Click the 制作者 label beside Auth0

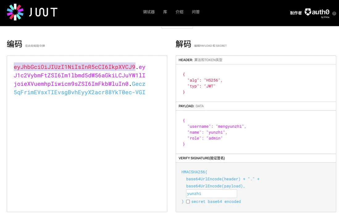click(x=296, y=13)
